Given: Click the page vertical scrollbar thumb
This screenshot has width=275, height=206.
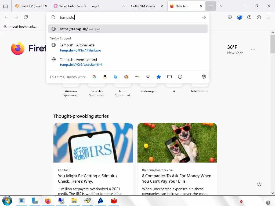Looking at the screenshot, I should point(273,44).
